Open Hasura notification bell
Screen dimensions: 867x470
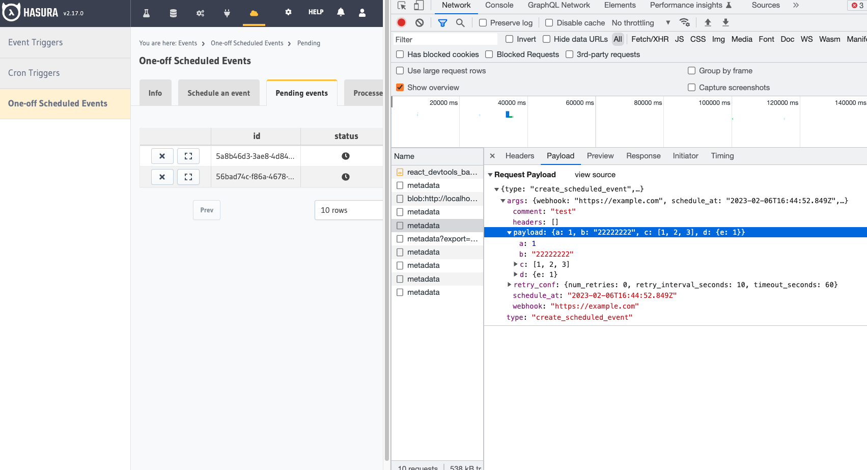click(x=341, y=12)
